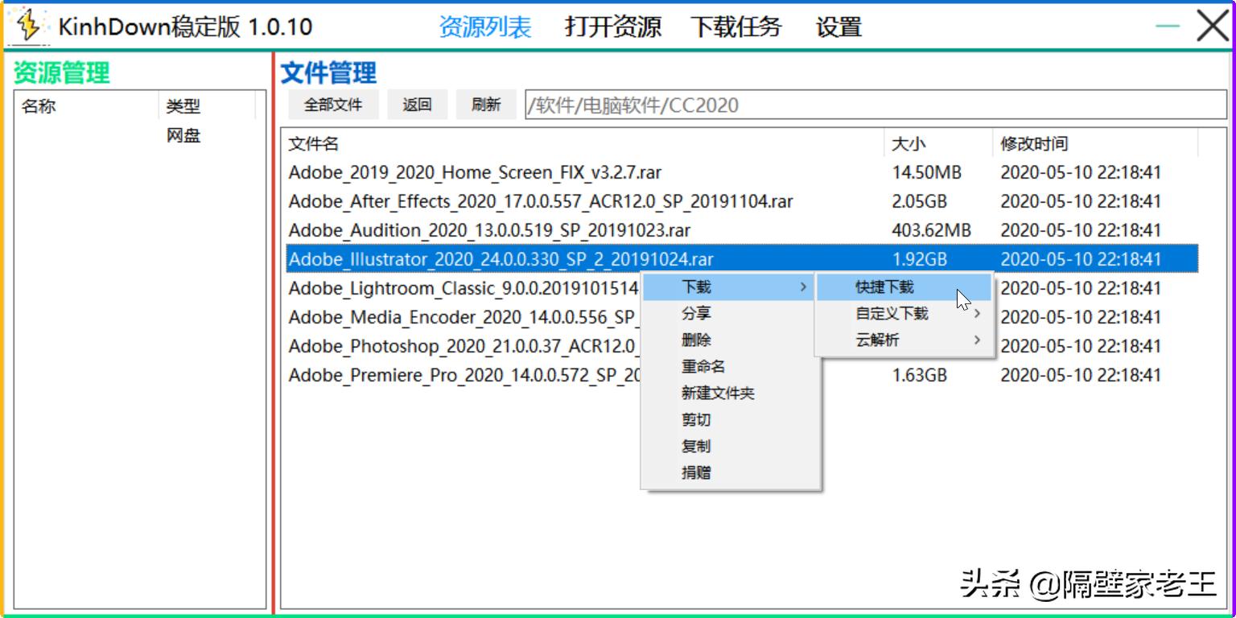
Task: Refresh the file list with 刷新
Action: point(485,104)
